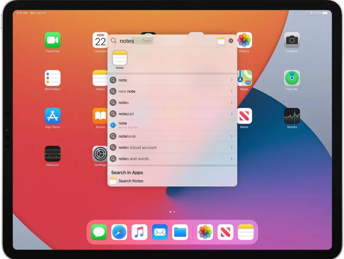
Task: Launch Safari from the dock
Action: pyautogui.click(x=119, y=232)
